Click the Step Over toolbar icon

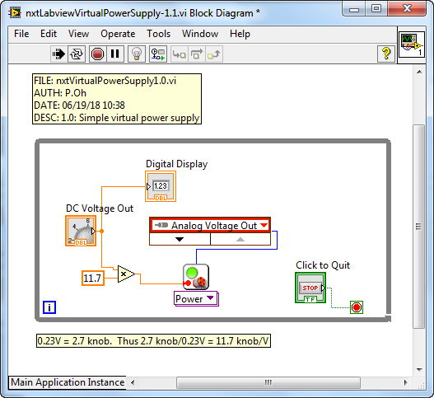tap(197, 54)
